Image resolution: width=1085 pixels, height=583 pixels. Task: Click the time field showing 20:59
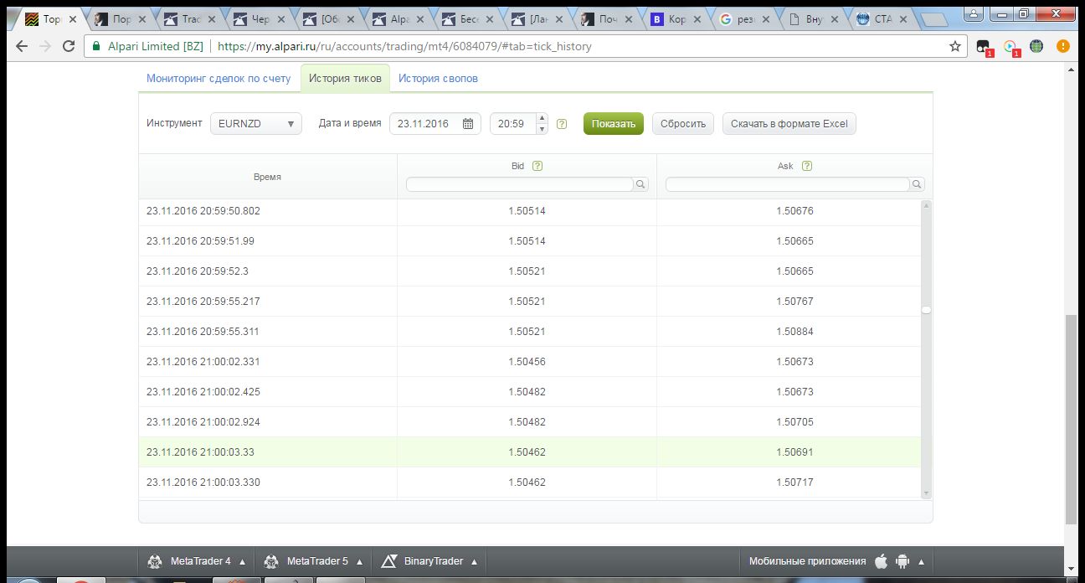512,124
